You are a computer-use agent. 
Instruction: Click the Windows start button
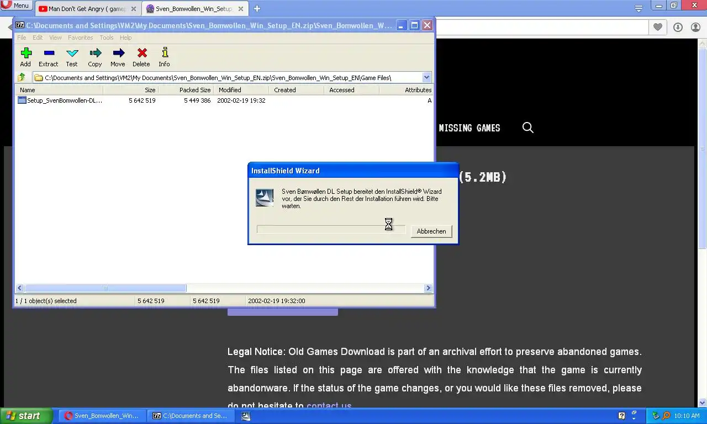27,416
